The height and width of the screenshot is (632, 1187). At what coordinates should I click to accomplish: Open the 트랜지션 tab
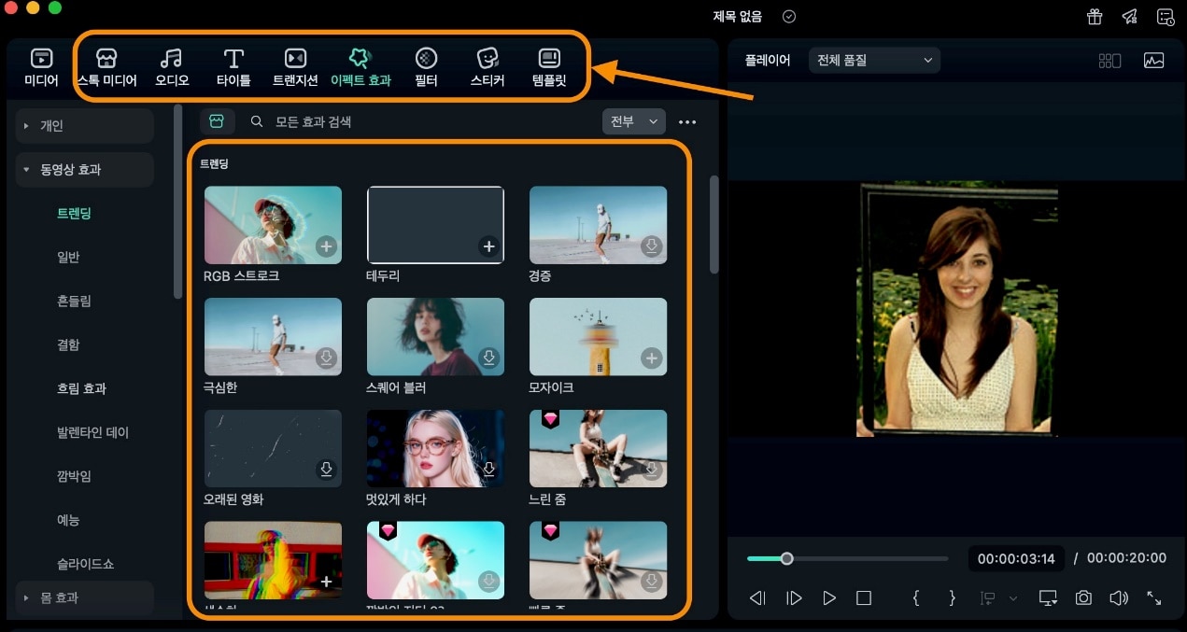click(295, 68)
